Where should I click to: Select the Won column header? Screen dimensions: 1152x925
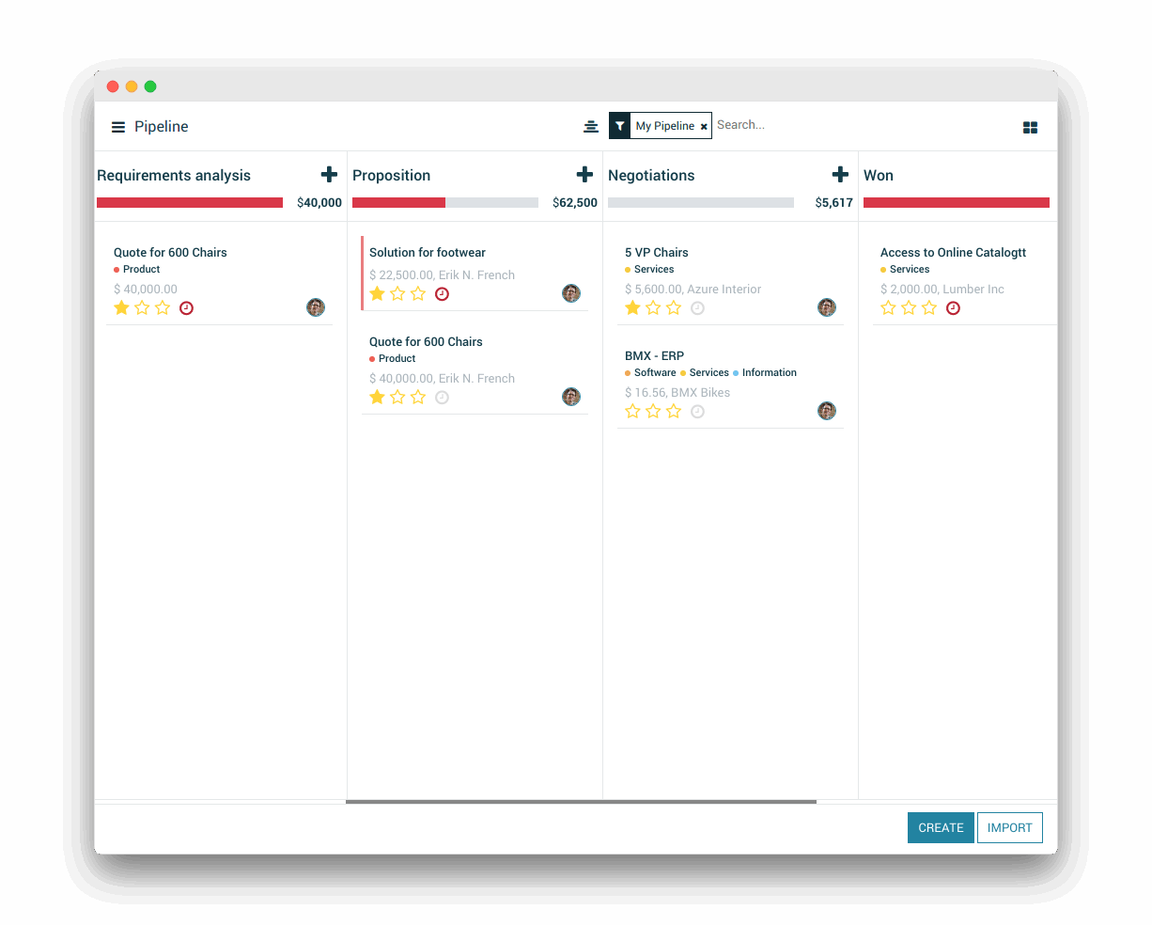point(879,175)
